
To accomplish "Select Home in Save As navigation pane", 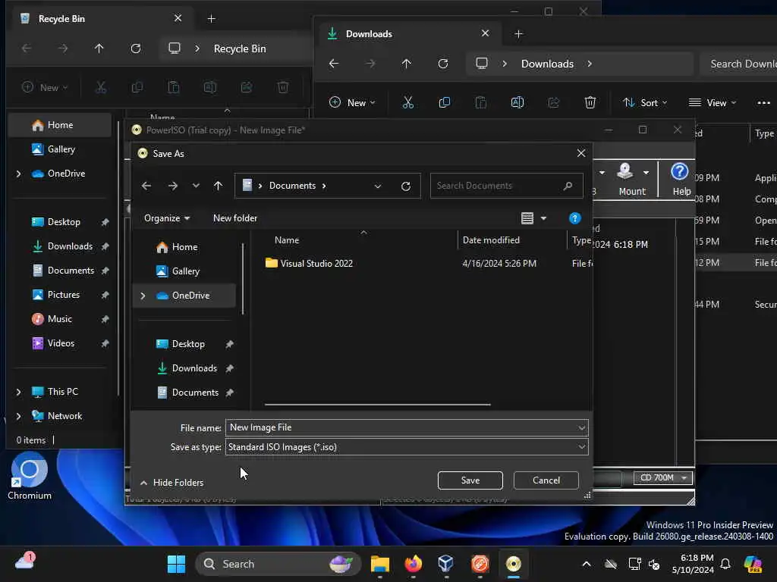I will [184, 247].
